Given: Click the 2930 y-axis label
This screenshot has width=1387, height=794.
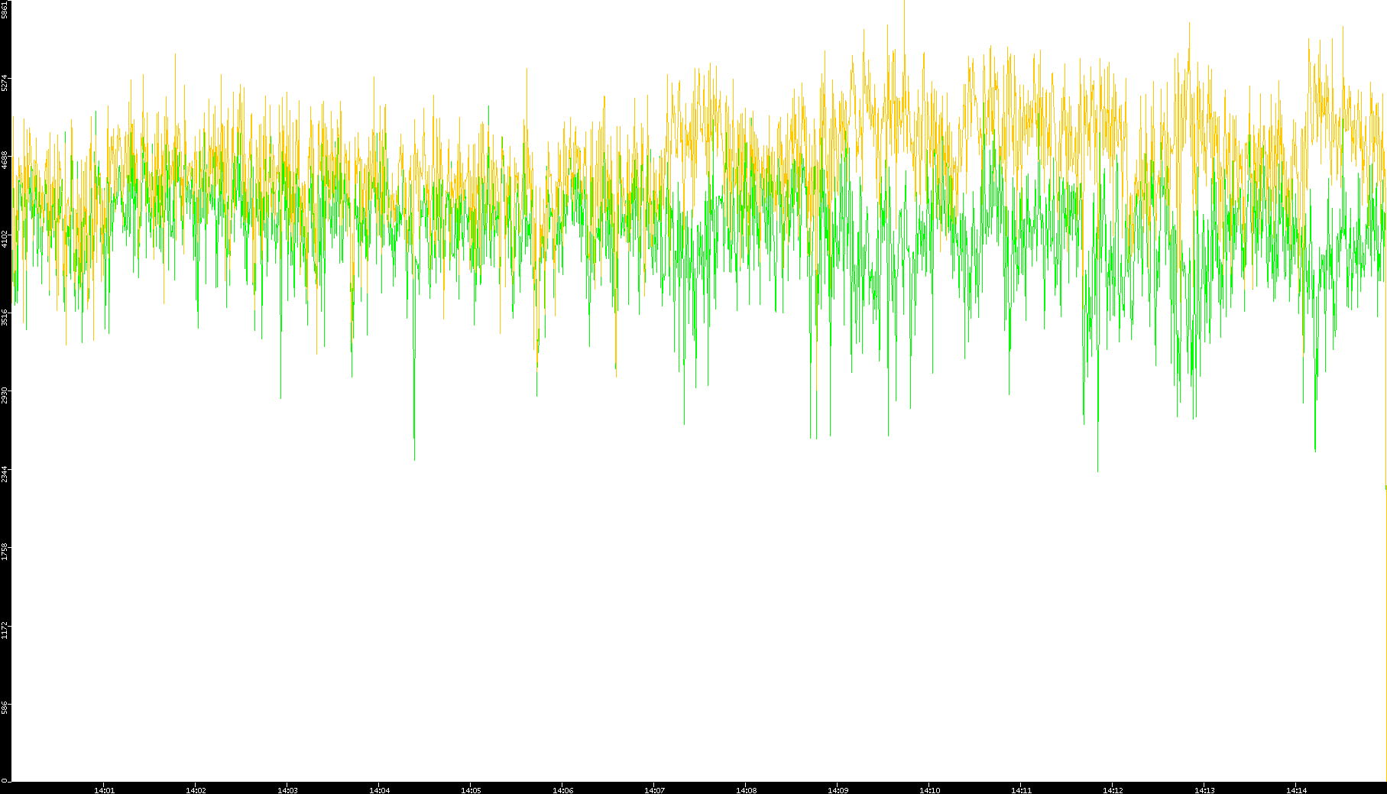Looking at the screenshot, I should [x=5, y=395].
